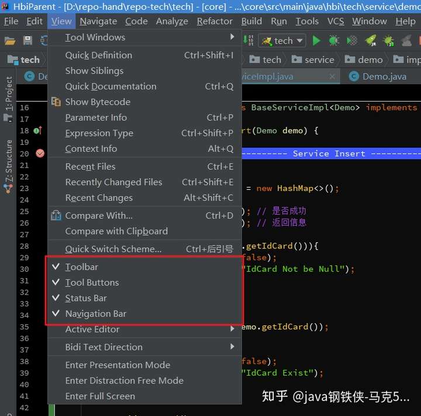
Task: Click the Run with Coverage icon
Action: click(x=352, y=41)
